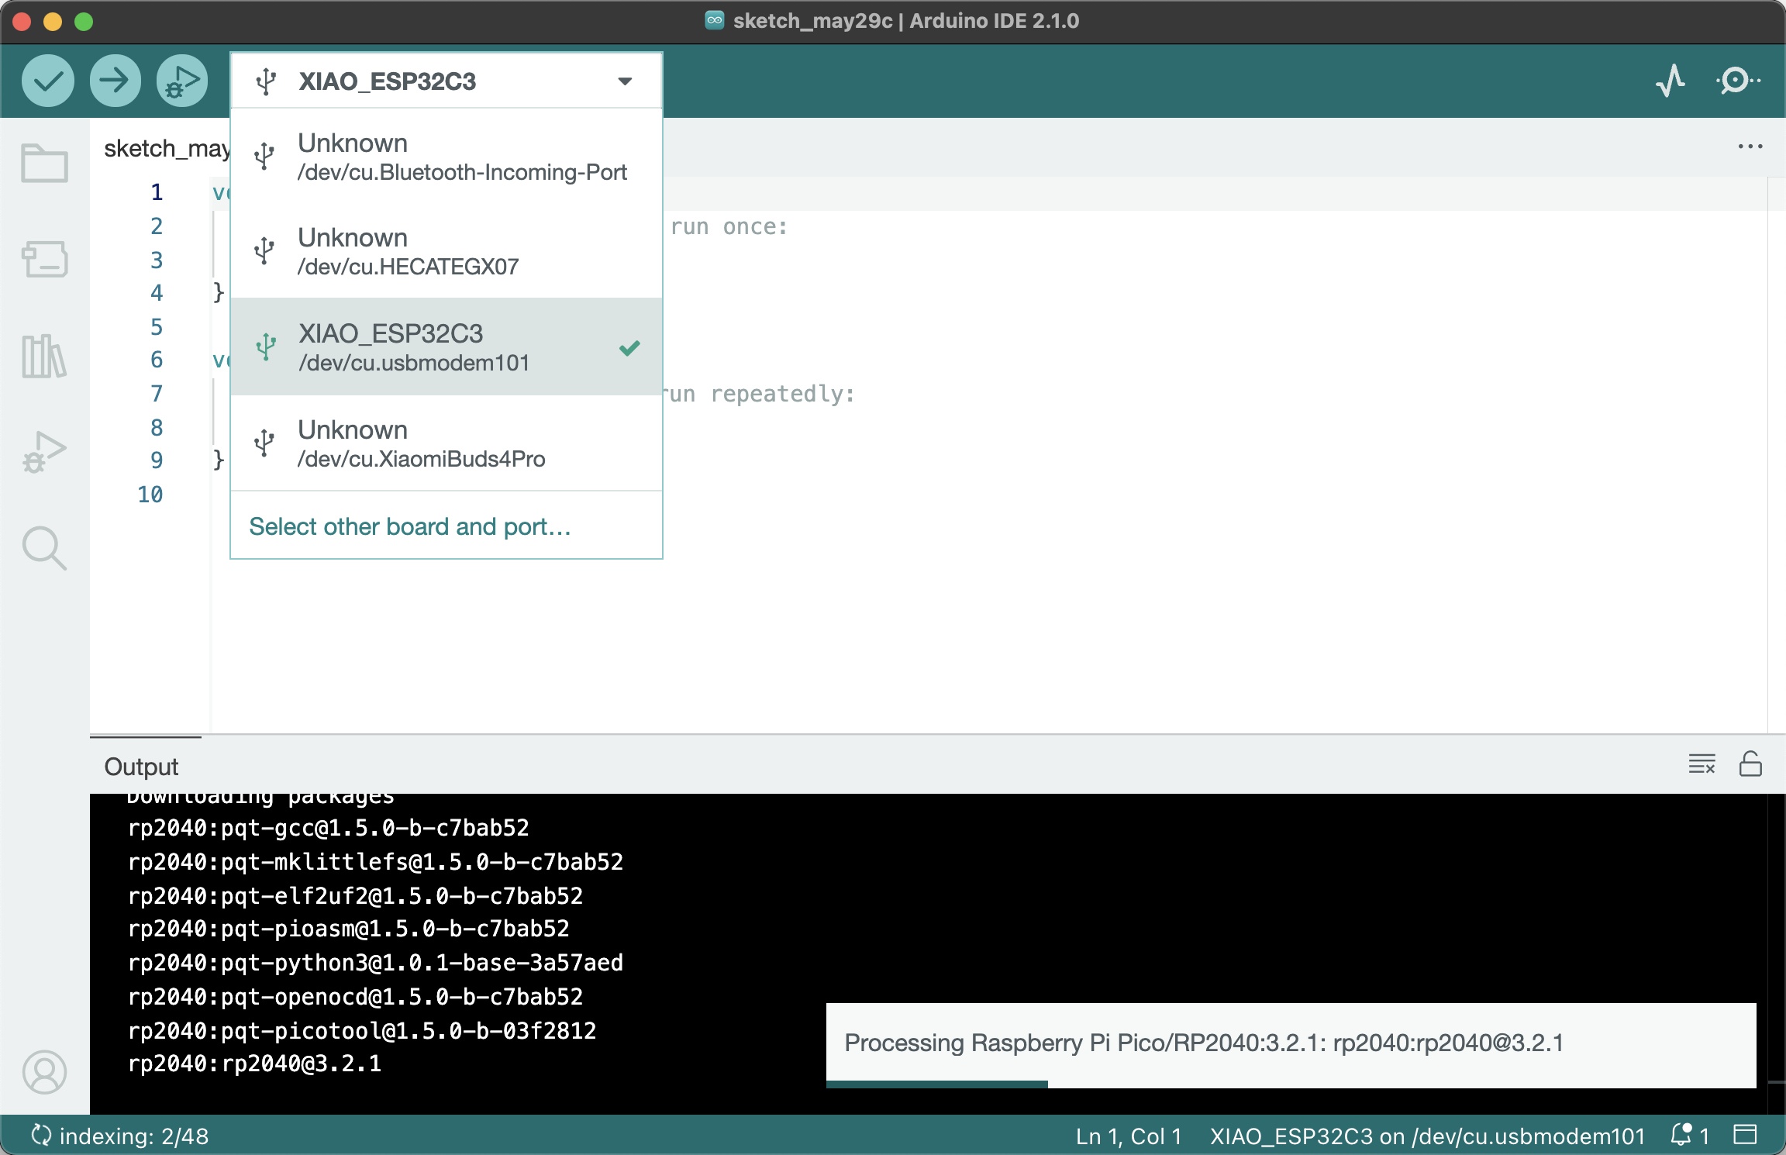The image size is (1786, 1155).
Task: Click the Verify checkmark button
Action: (x=48, y=81)
